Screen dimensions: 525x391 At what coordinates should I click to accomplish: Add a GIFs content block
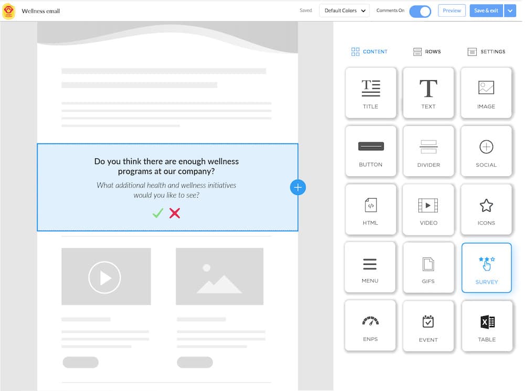tap(428, 267)
